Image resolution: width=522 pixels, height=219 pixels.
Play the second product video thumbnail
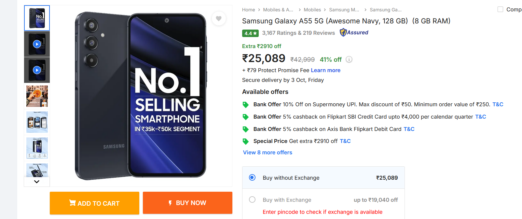click(37, 70)
